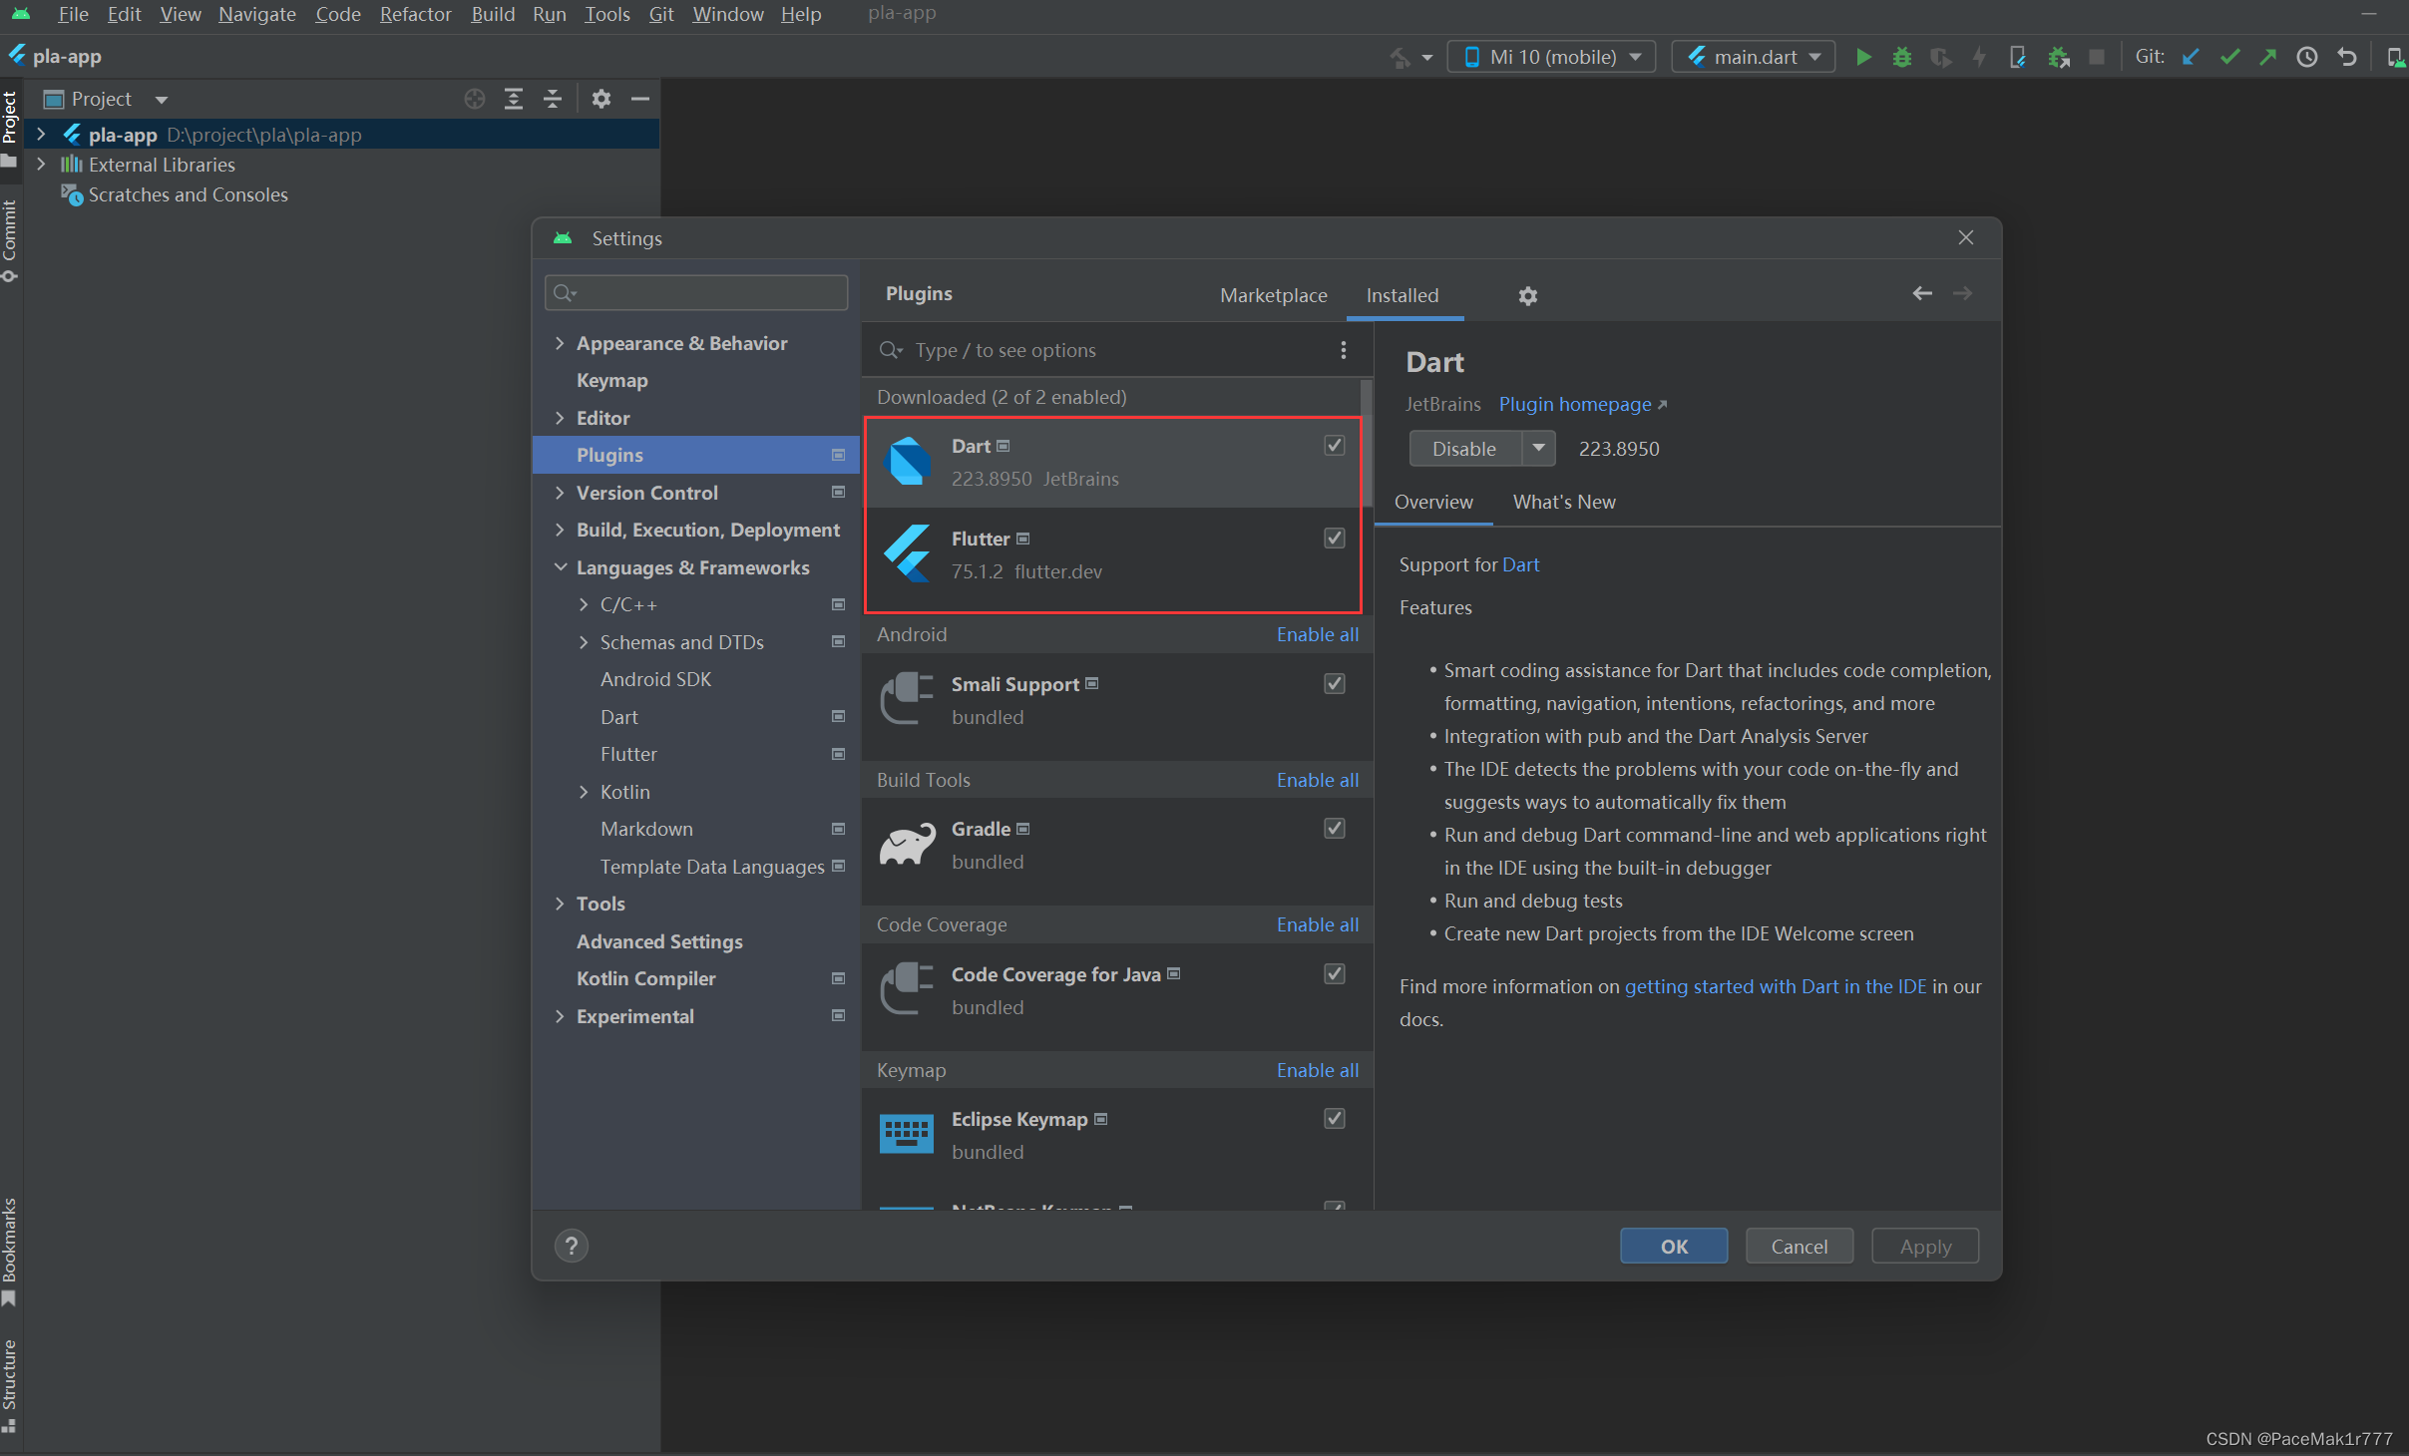Open the Tools menu
This screenshot has width=2409, height=1456.
tap(606, 14)
